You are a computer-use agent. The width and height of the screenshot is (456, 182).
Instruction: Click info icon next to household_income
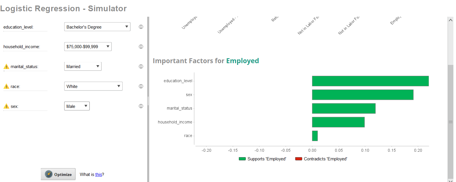coord(141,46)
